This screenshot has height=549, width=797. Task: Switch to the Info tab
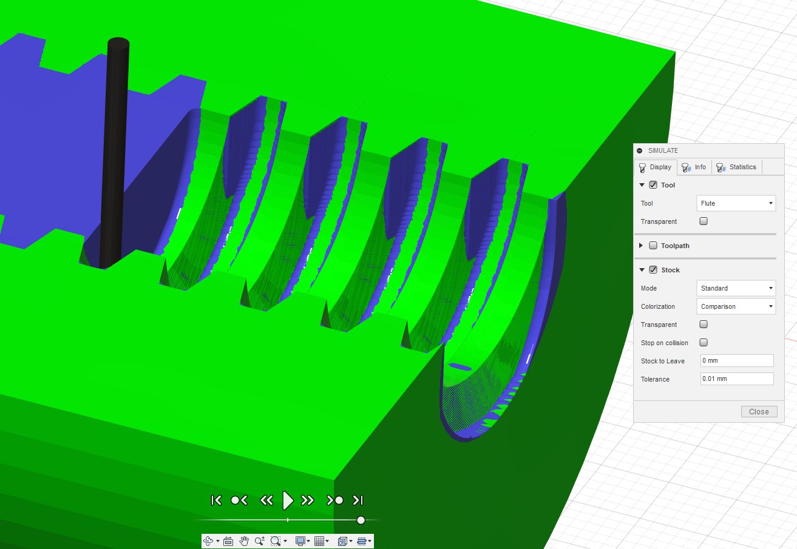coord(694,167)
